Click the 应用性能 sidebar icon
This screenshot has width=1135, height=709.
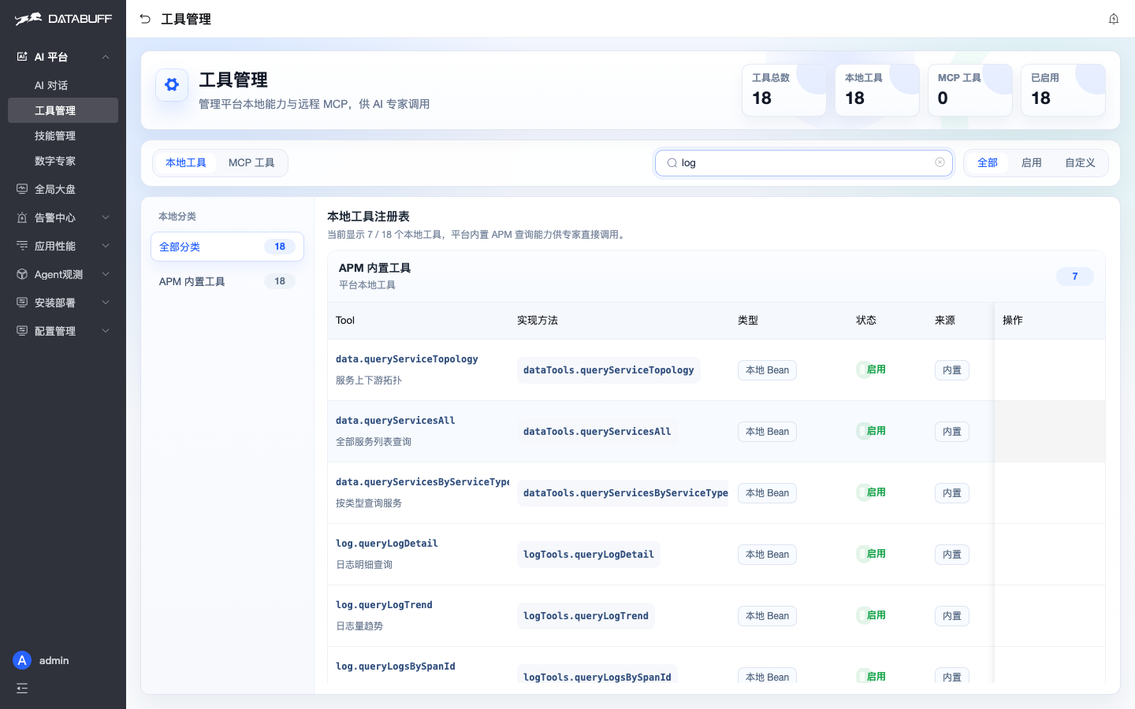[x=22, y=246]
